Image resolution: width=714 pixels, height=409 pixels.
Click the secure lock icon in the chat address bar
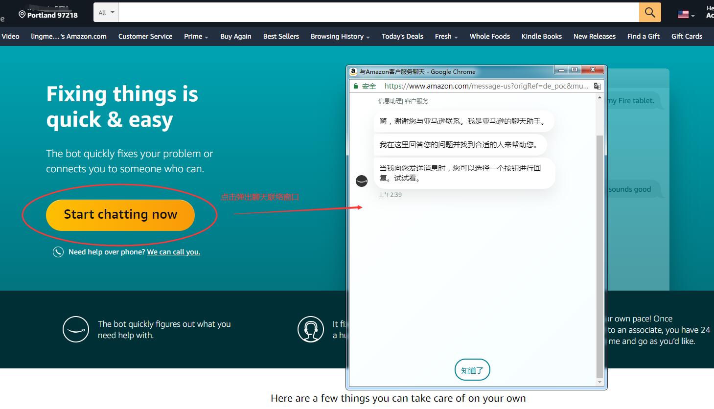click(355, 86)
